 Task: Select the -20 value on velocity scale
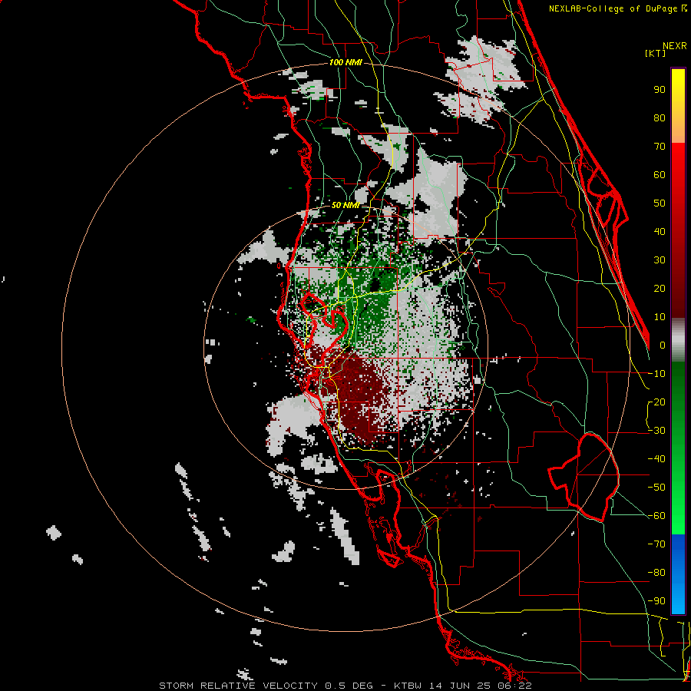[656, 402]
